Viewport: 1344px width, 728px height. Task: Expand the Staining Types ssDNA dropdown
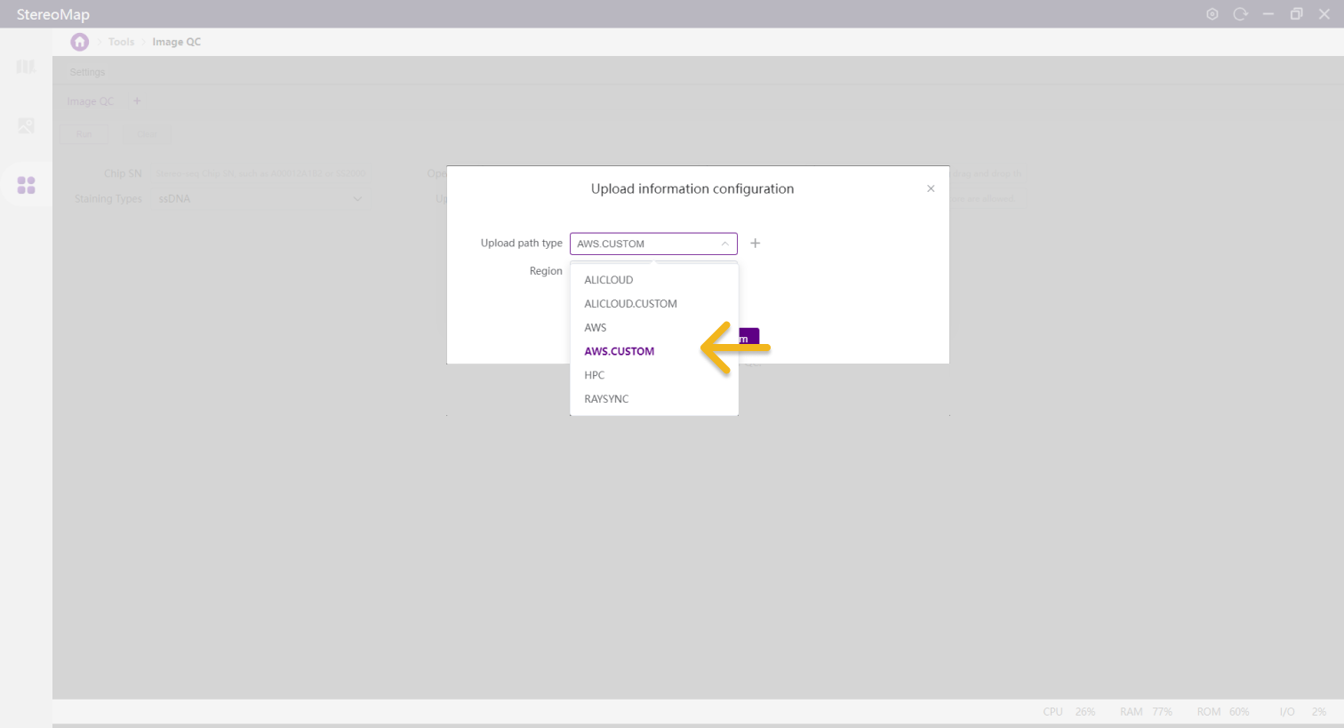tap(357, 199)
